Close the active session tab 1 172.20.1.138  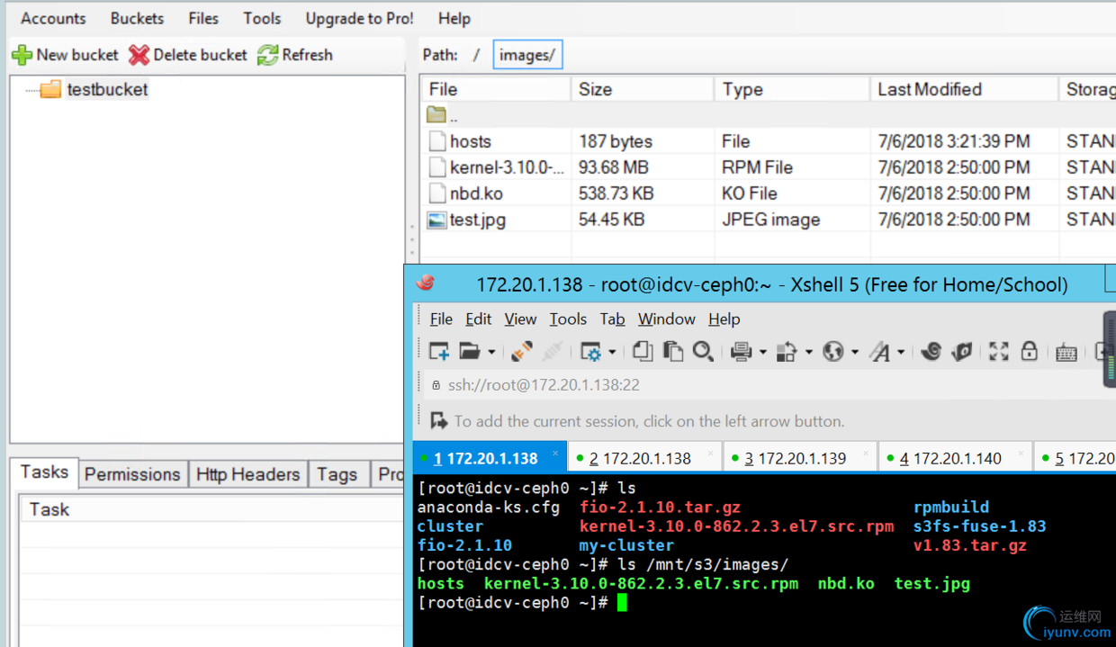(x=555, y=454)
